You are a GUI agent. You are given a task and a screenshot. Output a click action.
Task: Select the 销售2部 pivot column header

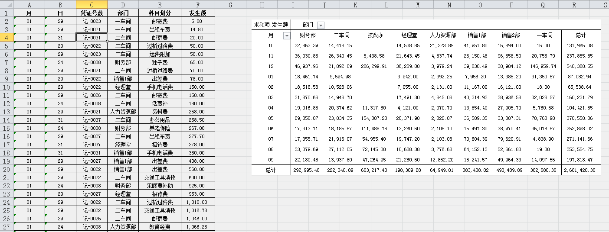click(x=511, y=35)
